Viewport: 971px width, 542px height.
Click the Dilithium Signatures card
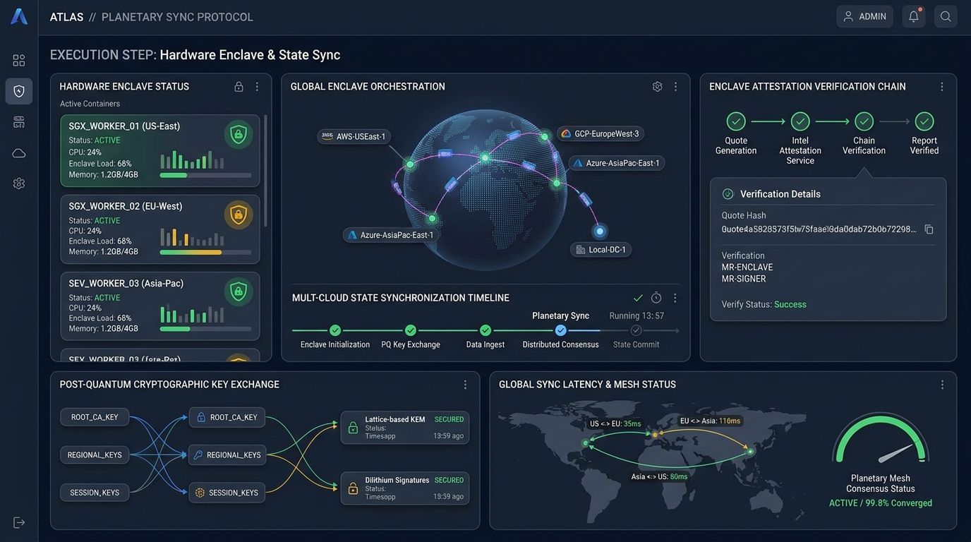[x=405, y=488]
